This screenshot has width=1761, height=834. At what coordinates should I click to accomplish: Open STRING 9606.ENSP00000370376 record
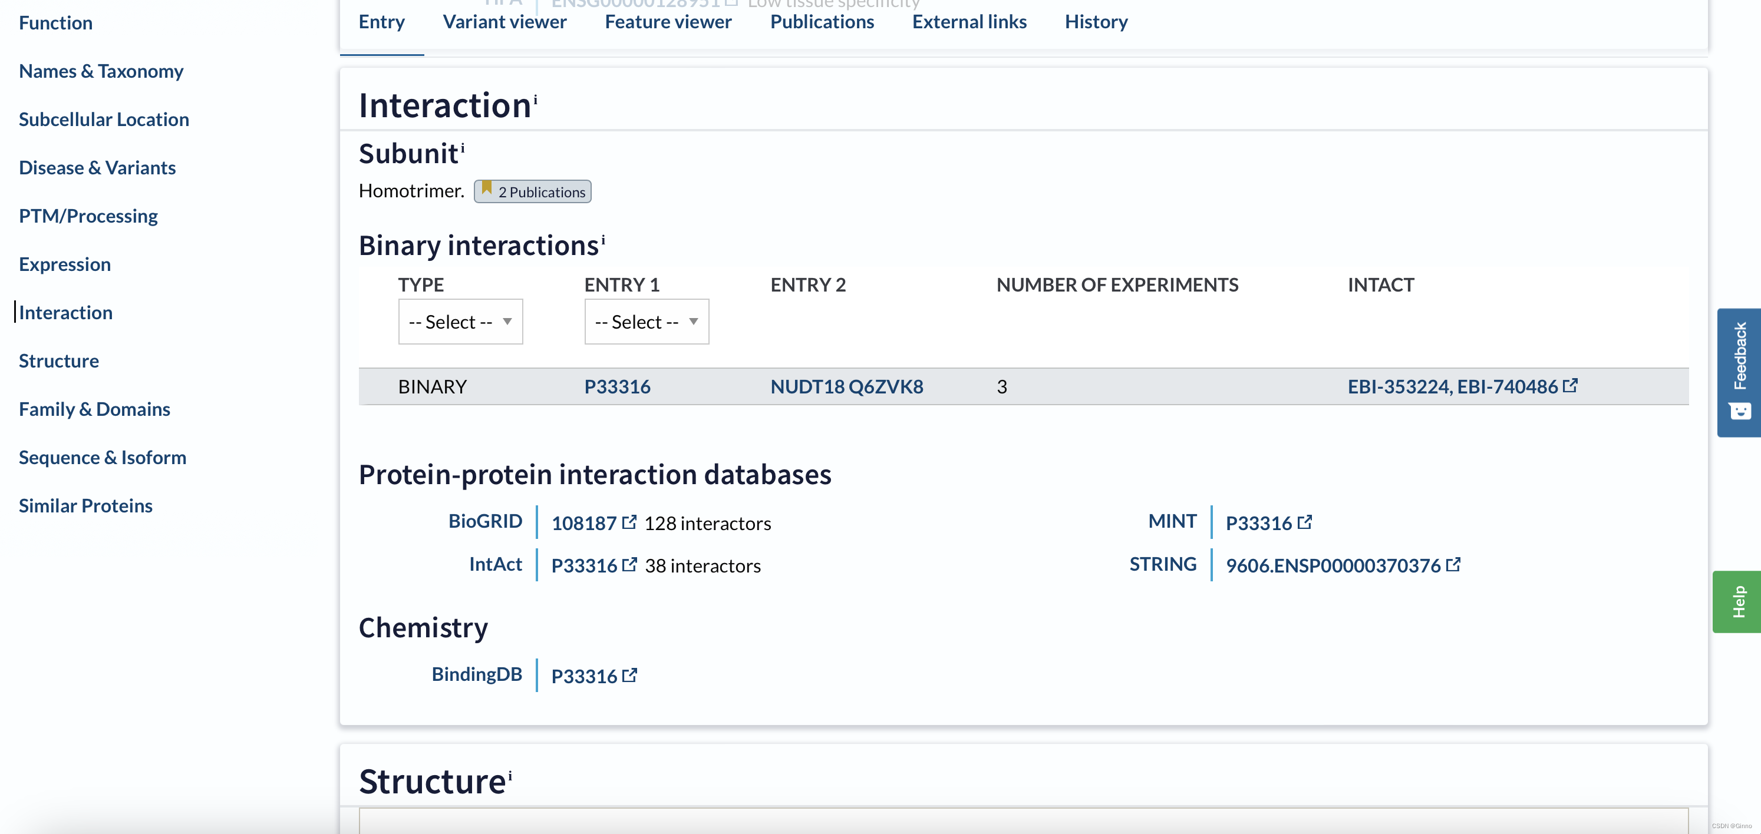click(x=1333, y=565)
